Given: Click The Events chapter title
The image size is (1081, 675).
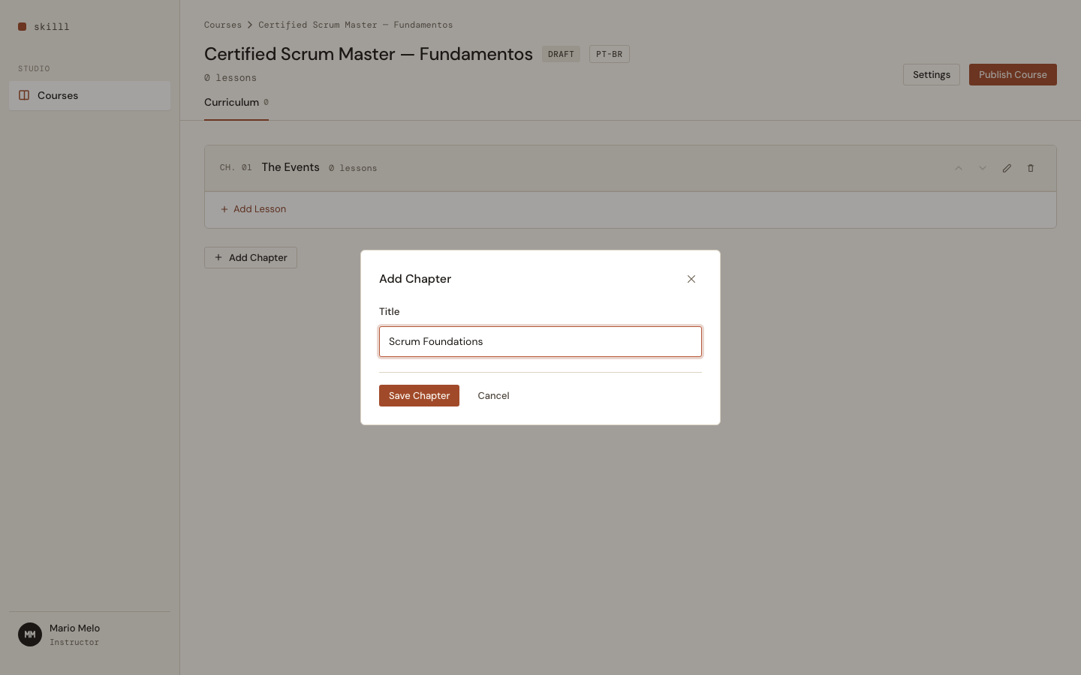Looking at the screenshot, I should tap(291, 167).
